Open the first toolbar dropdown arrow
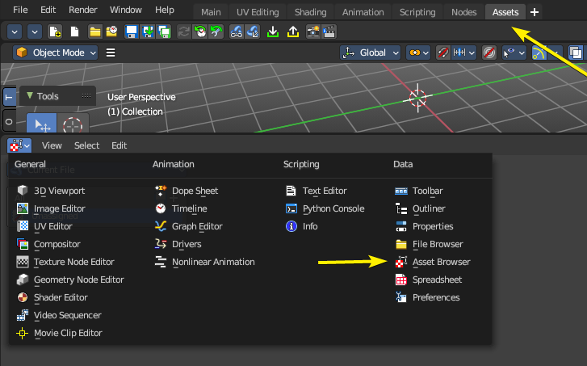587x366 pixels. [x=15, y=32]
